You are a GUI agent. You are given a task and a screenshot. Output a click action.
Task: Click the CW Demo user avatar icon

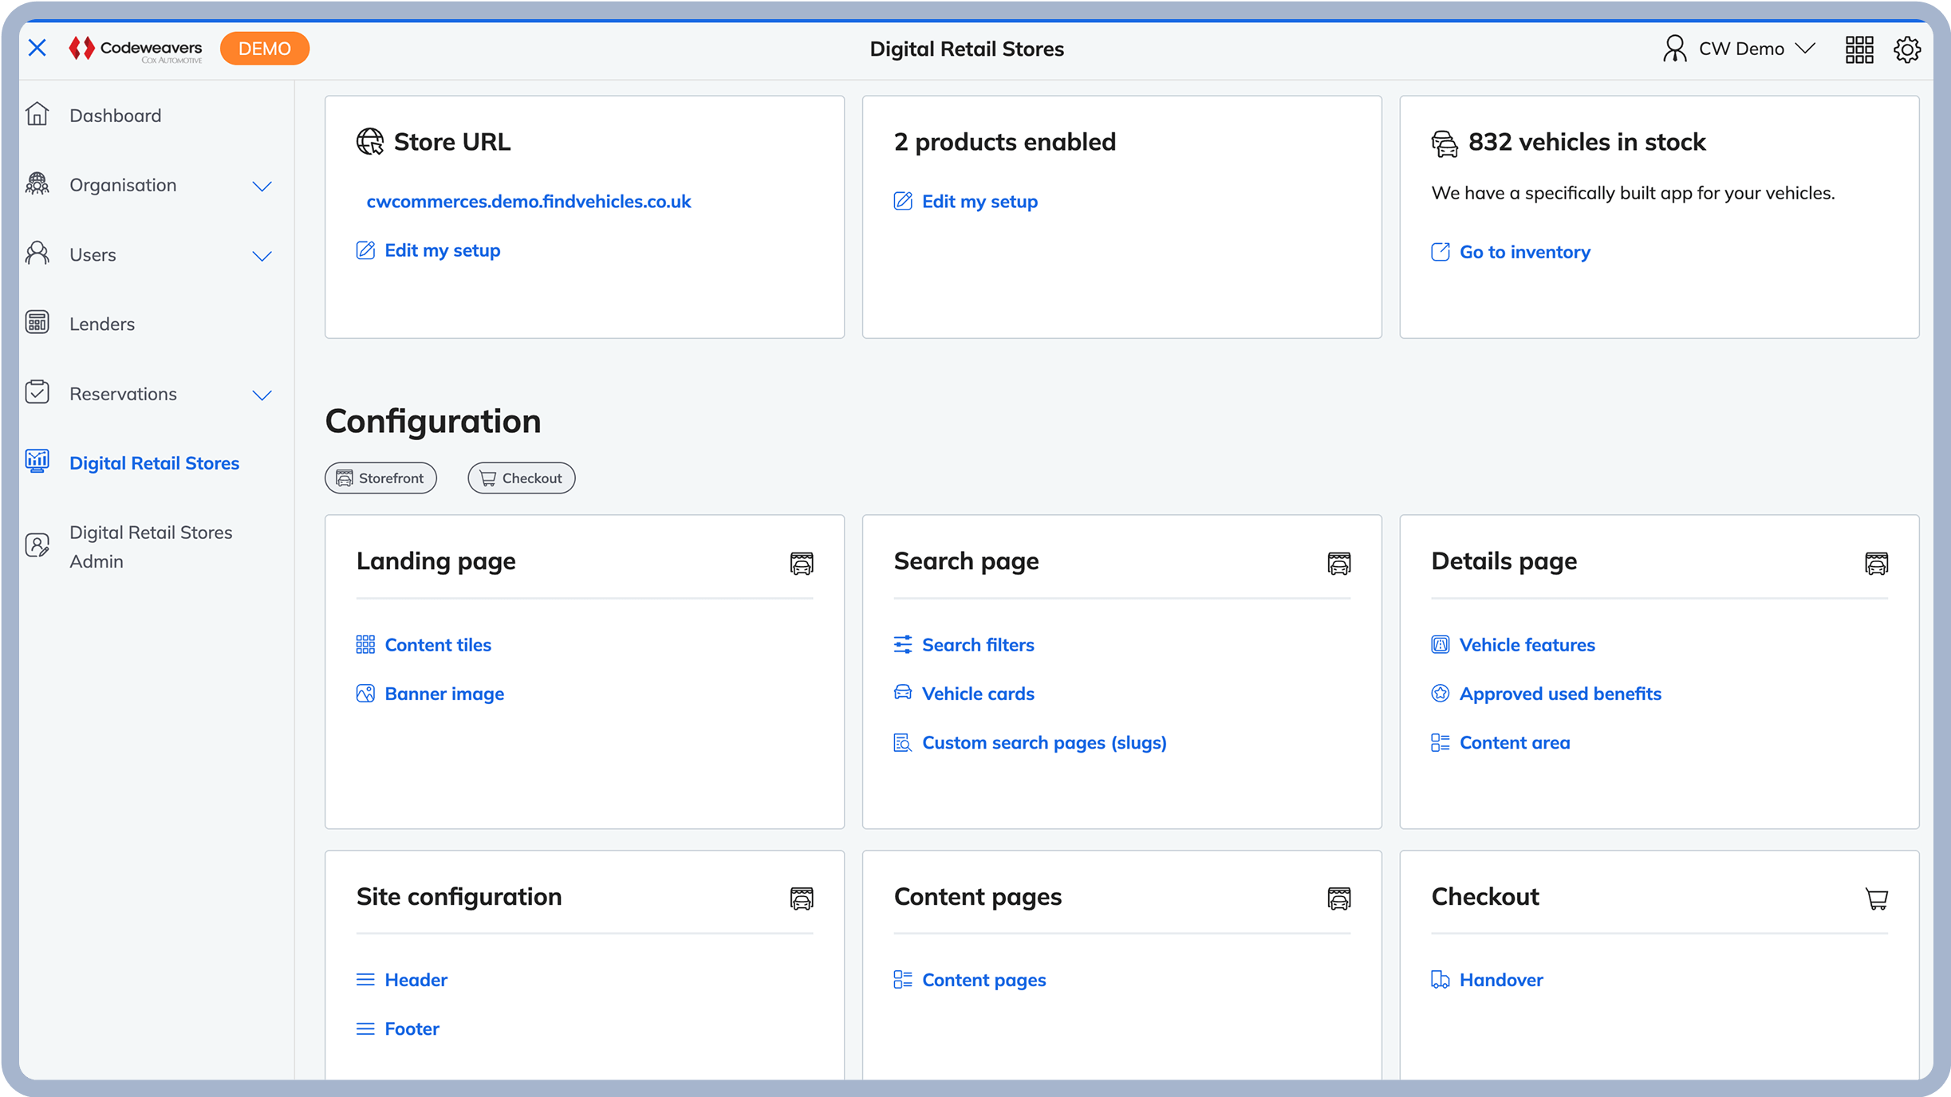pos(1674,49)
